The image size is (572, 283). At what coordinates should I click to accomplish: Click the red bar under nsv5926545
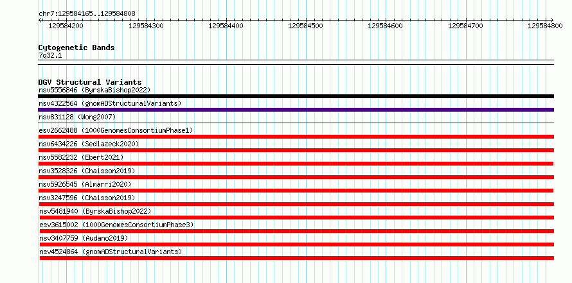pos(296,191)
